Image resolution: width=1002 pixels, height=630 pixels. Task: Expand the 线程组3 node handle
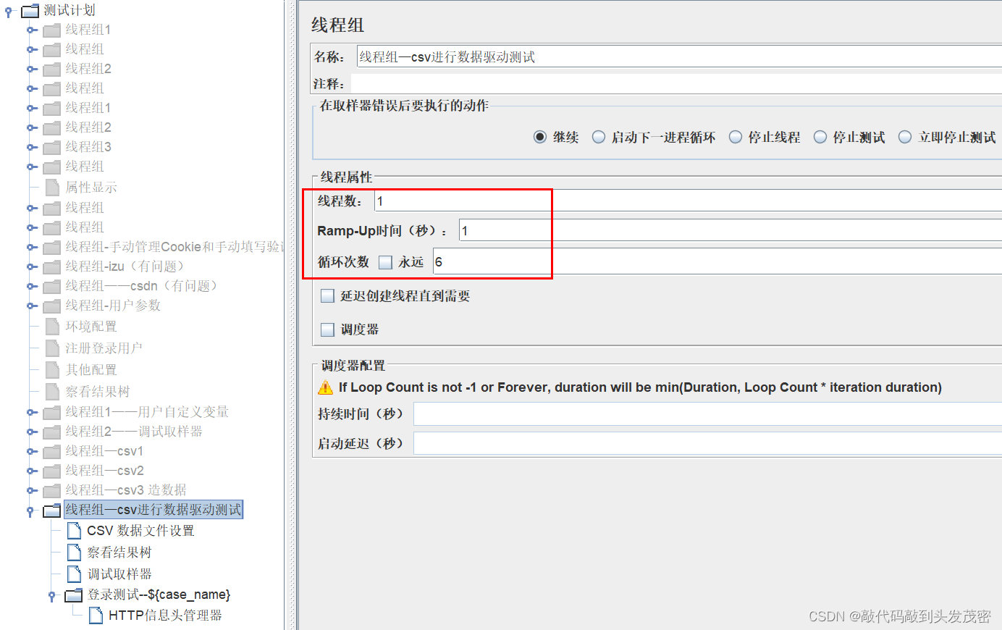point(31,147)
